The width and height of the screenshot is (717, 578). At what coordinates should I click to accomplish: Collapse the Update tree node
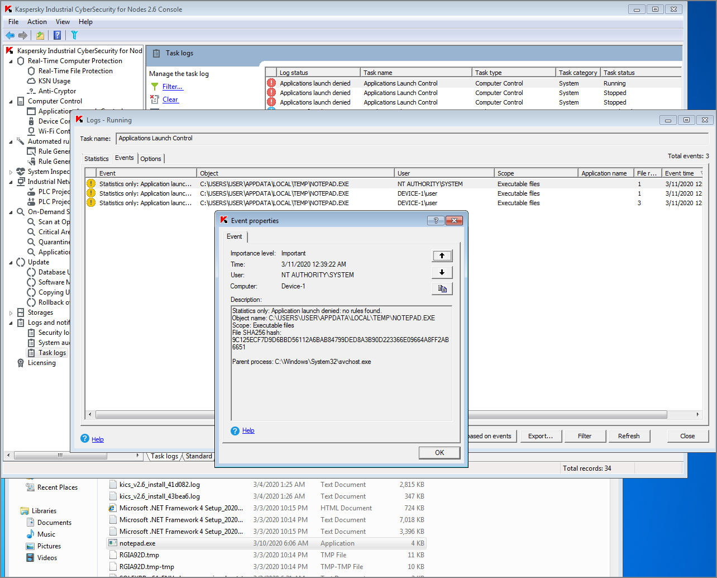pyautogui.click(x=11, y=262)
